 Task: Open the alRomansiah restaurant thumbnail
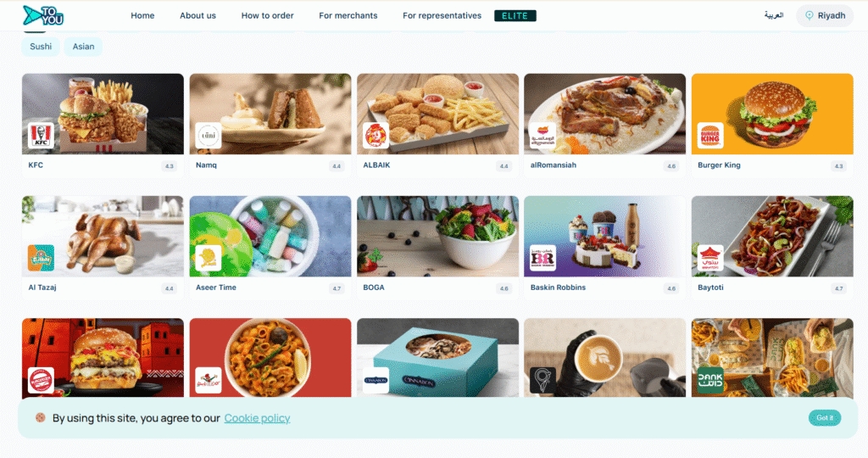[x=604, y=114]
